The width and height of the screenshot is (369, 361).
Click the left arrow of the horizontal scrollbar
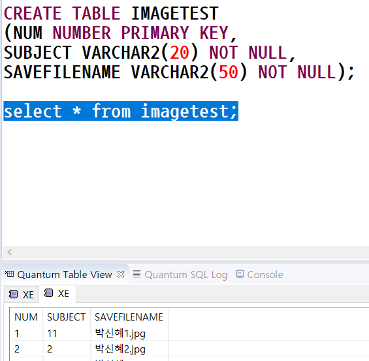click(9, 253)
